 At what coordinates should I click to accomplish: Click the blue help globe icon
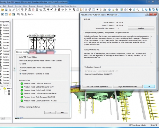pos(109,10)
